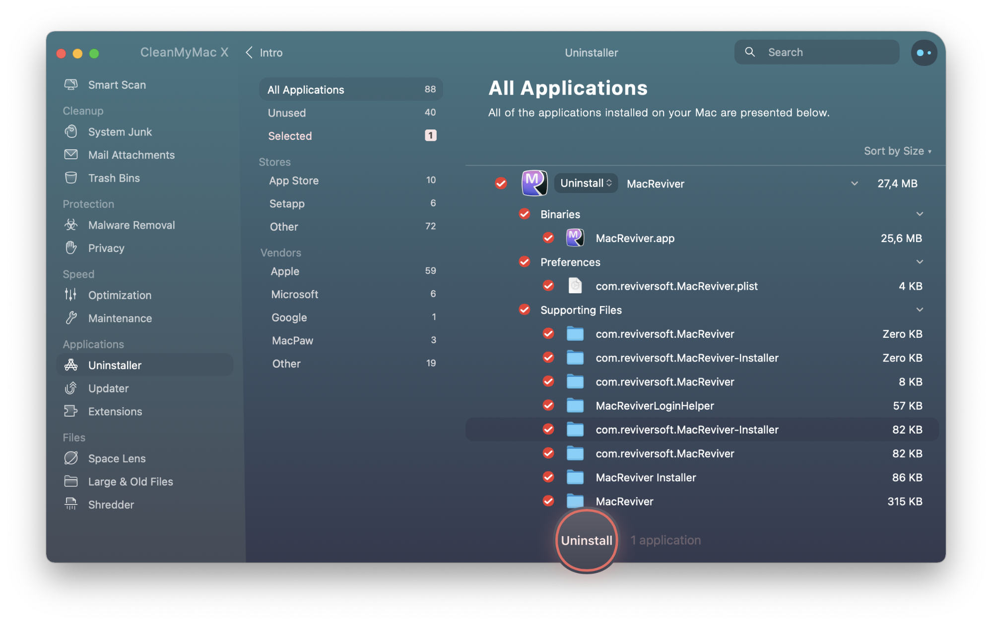Open Updater arrow icon
The image size is (992, 624).
pyautogui.click(x=71, y=388)
